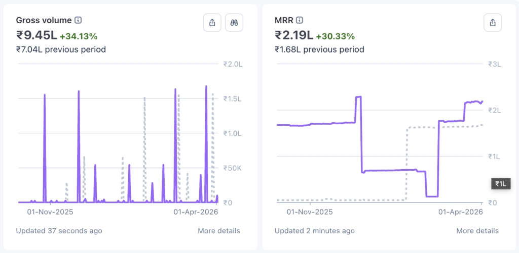Open More details under Gross volume chart

tap(219, 231)
